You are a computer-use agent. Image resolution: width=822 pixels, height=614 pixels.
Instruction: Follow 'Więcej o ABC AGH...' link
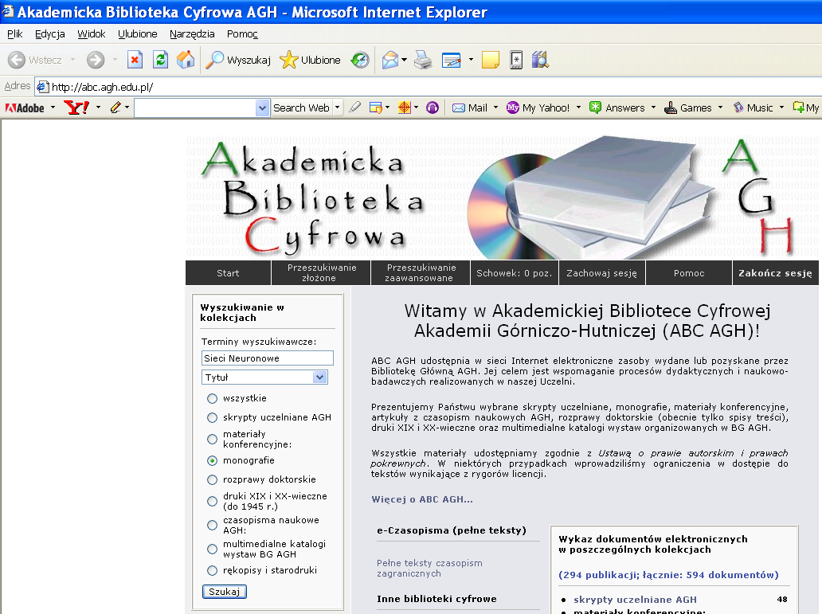(x=422, y=499)
